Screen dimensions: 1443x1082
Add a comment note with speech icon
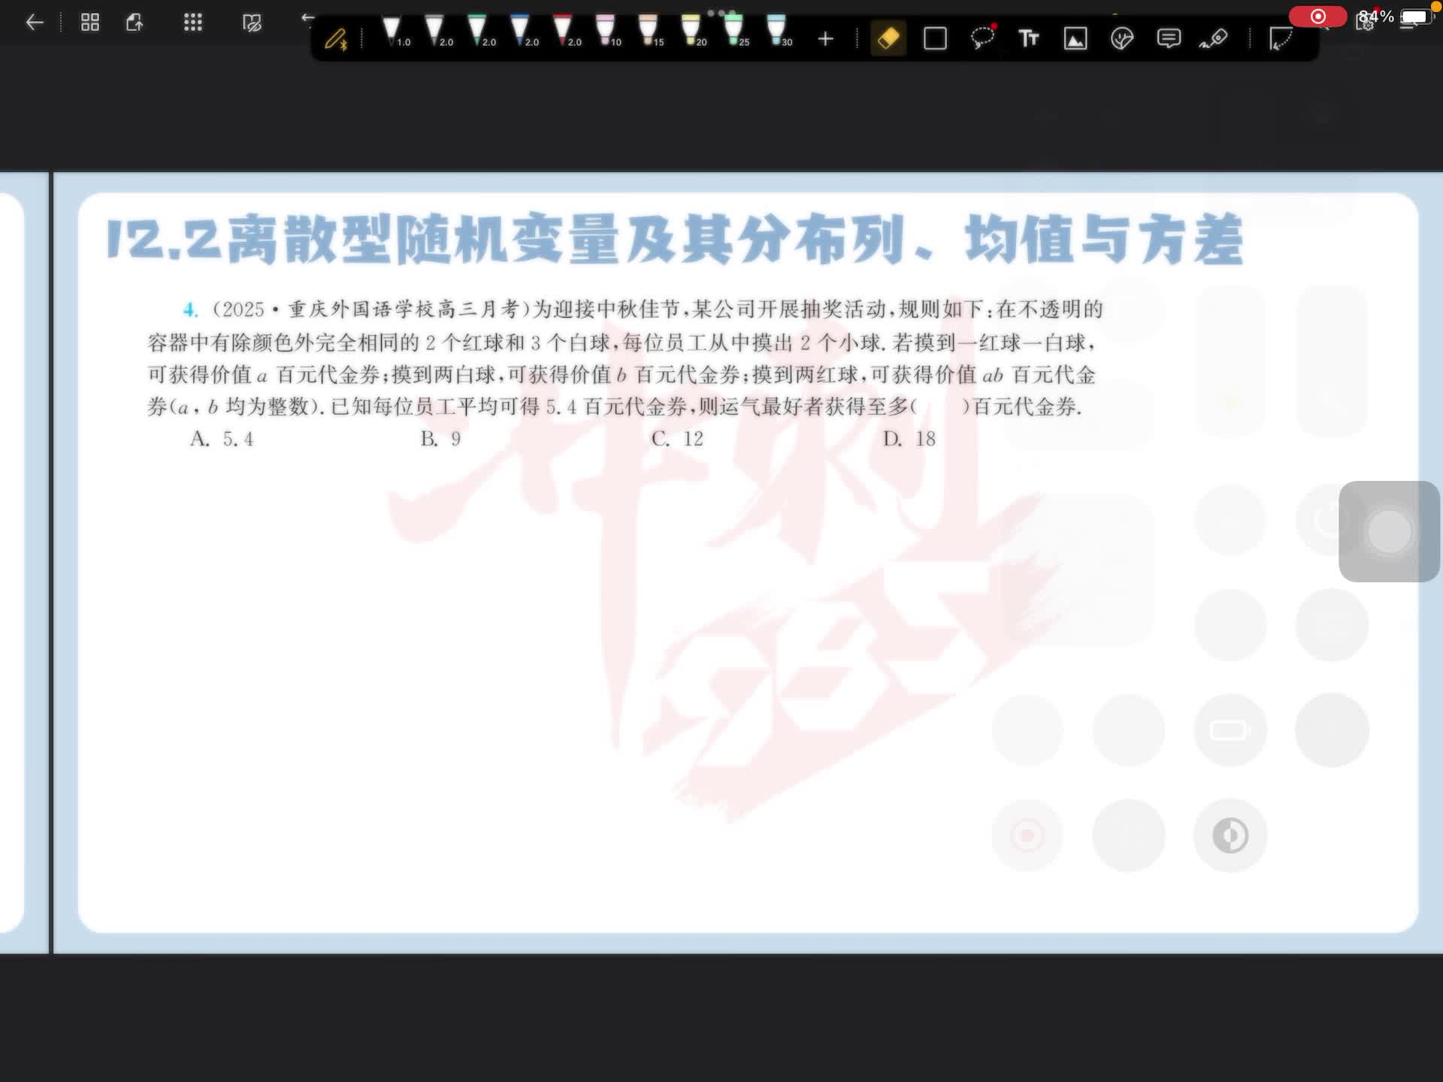click(x=1169, y=38)
